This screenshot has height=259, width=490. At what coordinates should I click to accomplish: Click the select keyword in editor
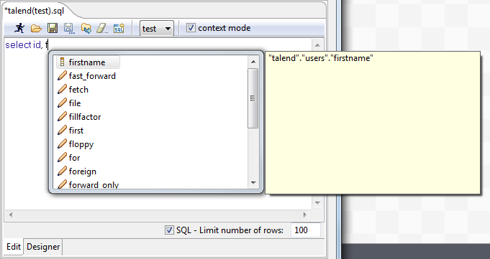19,45
